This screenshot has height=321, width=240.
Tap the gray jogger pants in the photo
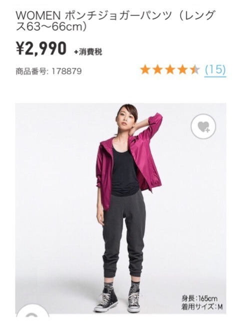click(123, 235)
